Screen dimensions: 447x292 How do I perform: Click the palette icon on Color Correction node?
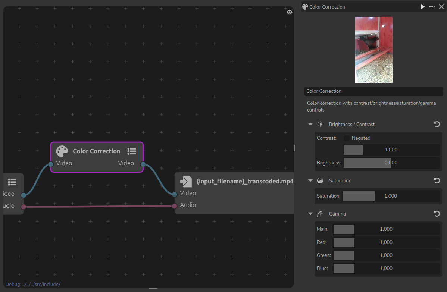tap(62, 151)
